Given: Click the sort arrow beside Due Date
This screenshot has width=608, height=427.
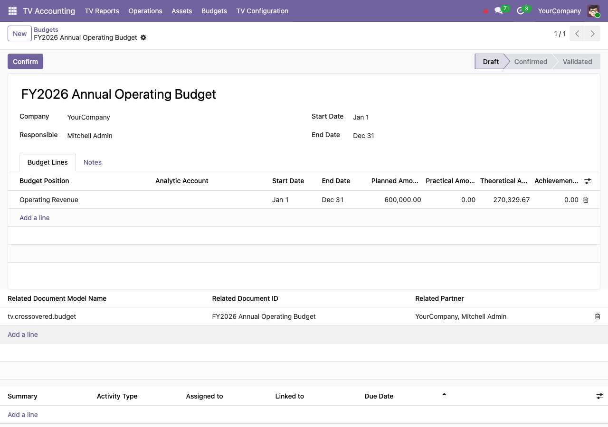Looking at the screenshot, I should [444, 394].
